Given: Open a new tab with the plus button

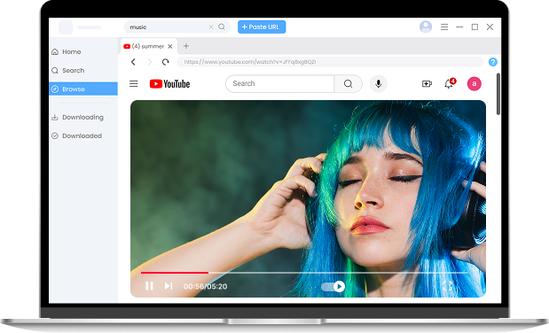Looking at the screenshot, I should (x=186, y=46).
